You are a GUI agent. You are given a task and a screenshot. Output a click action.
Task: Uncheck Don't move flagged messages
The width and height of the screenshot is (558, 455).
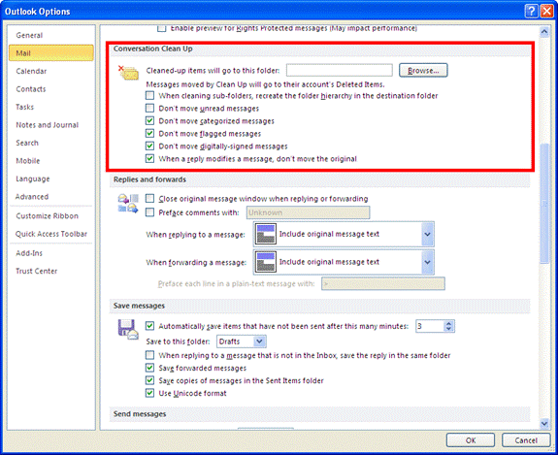(x=149, y=134)
